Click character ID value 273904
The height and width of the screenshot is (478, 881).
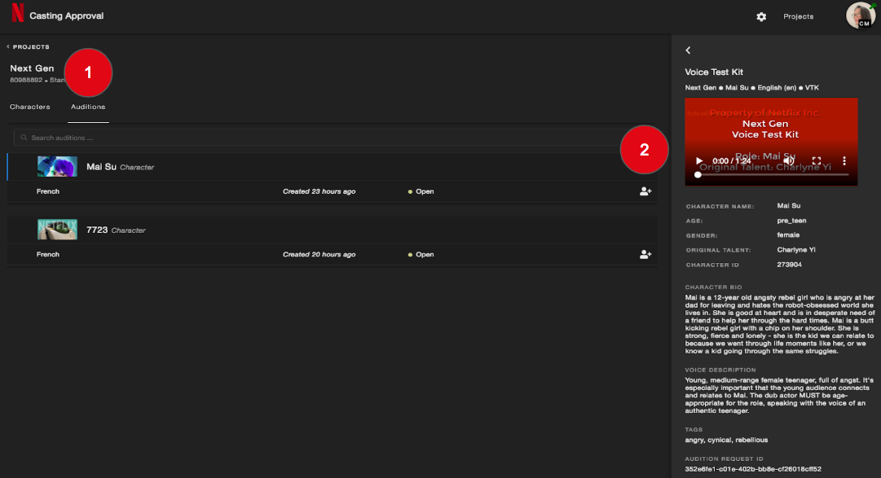tap(790, 265)
